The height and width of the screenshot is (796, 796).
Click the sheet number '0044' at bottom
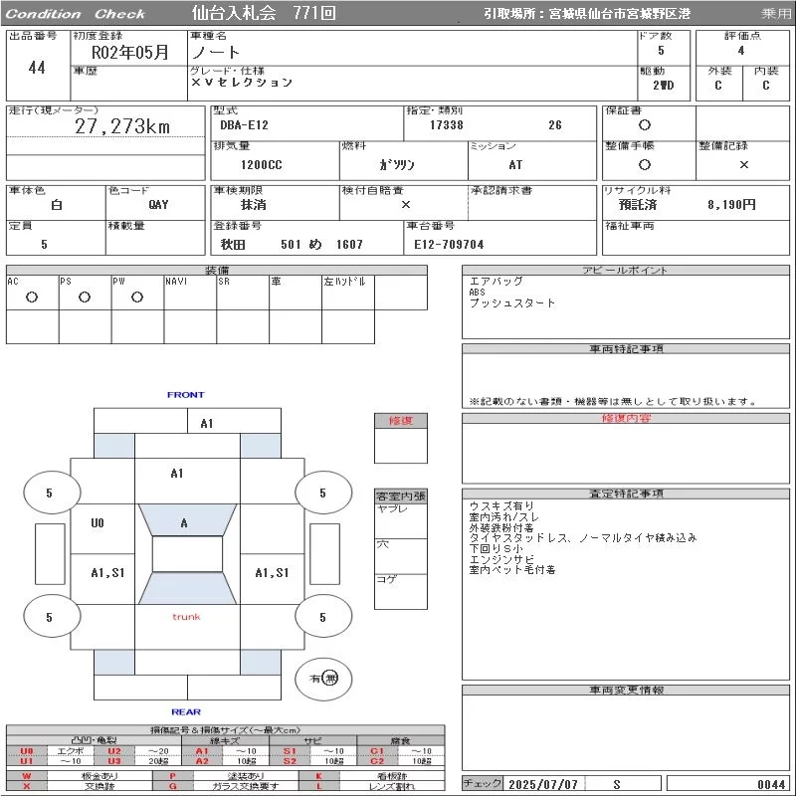pos(771,784)
